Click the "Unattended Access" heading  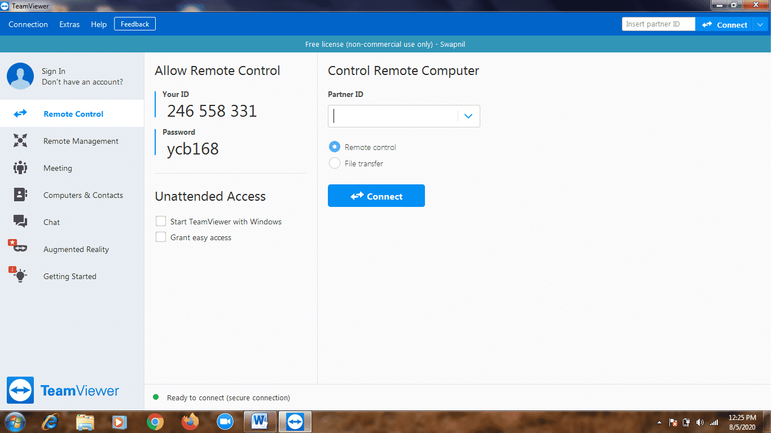point(210,196)
